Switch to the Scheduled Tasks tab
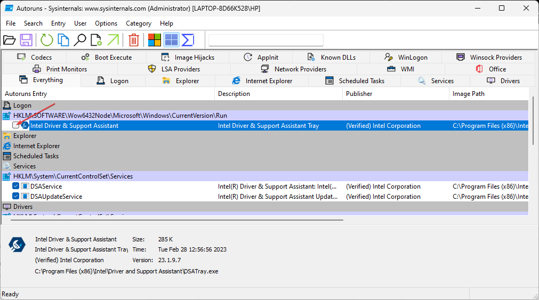 pyautogui.click(x=355, y=81)
